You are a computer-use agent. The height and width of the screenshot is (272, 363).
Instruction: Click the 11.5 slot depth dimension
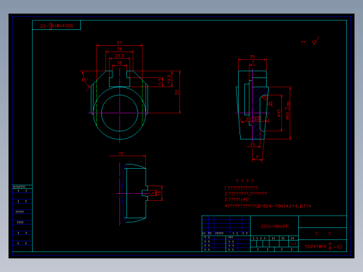(160, 82)
